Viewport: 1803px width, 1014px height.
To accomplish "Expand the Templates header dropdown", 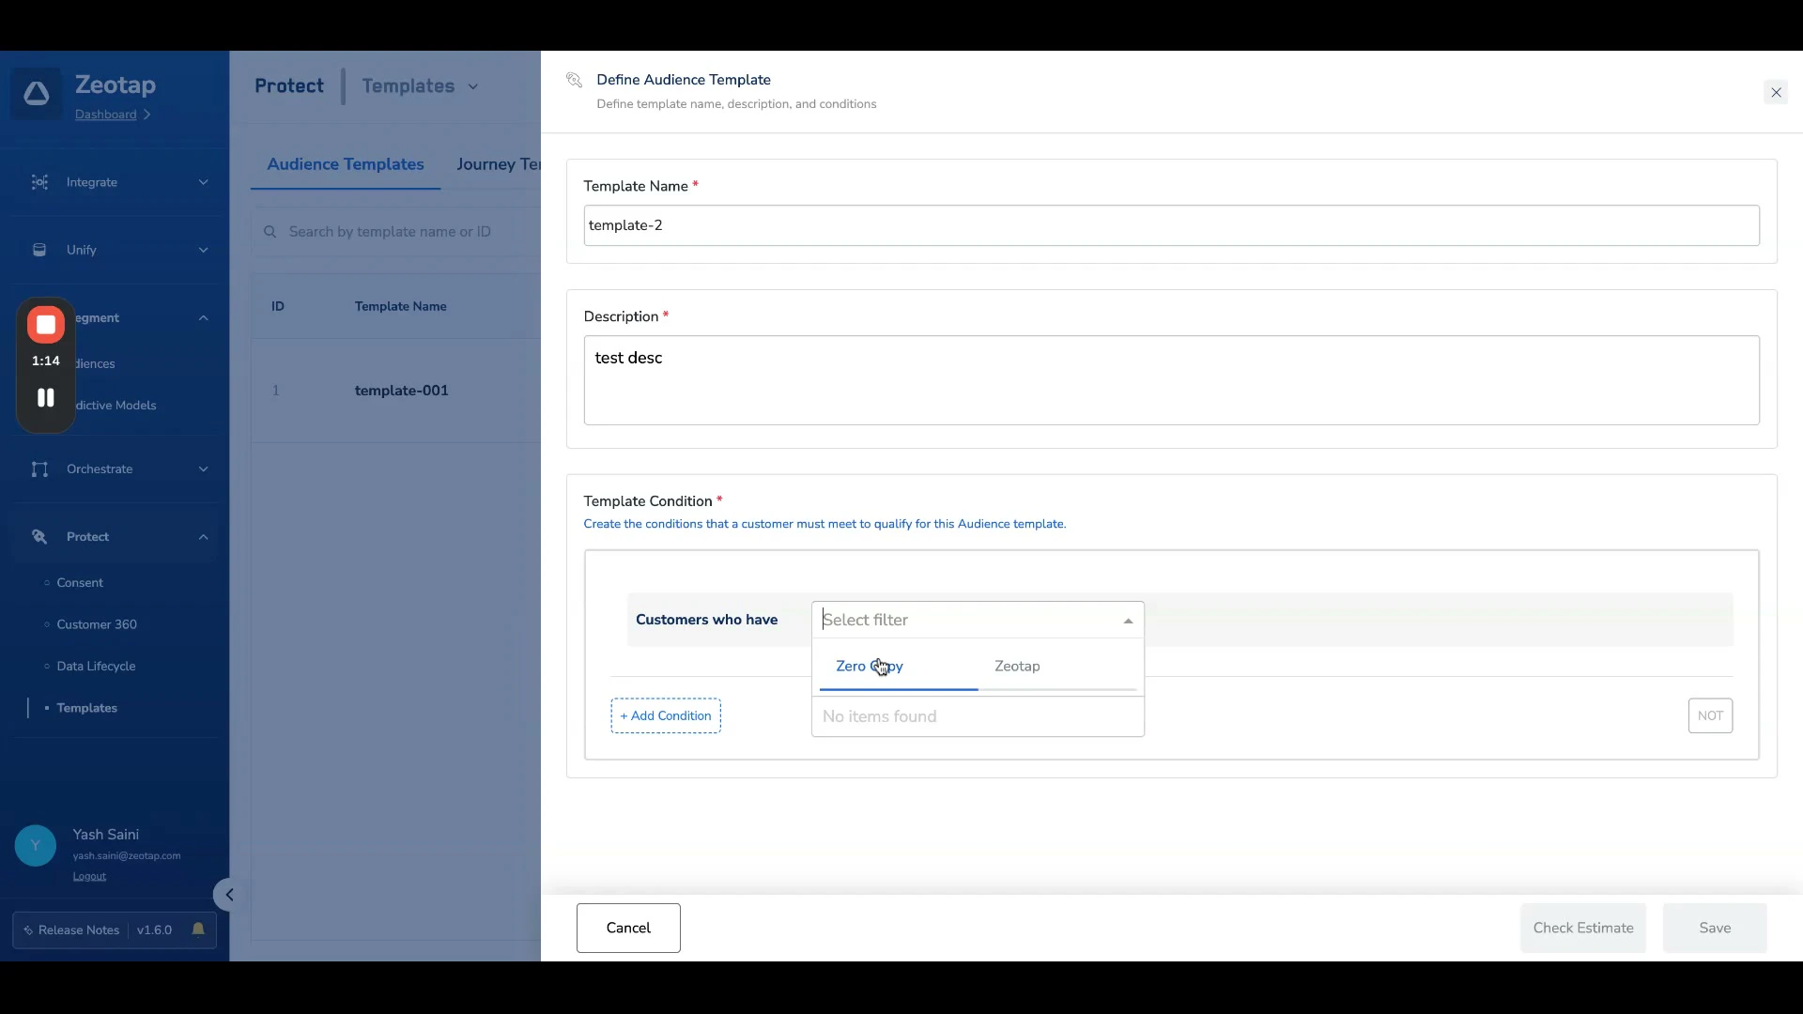I will pos(473,86).
